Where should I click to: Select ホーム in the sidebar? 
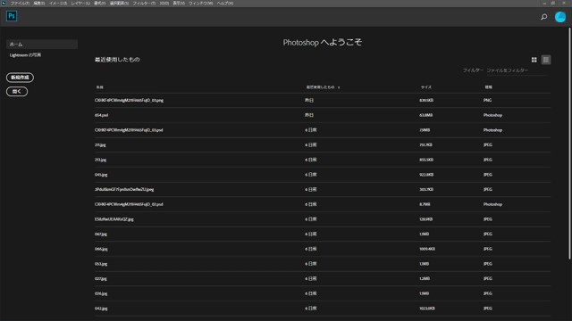[42, 44]
